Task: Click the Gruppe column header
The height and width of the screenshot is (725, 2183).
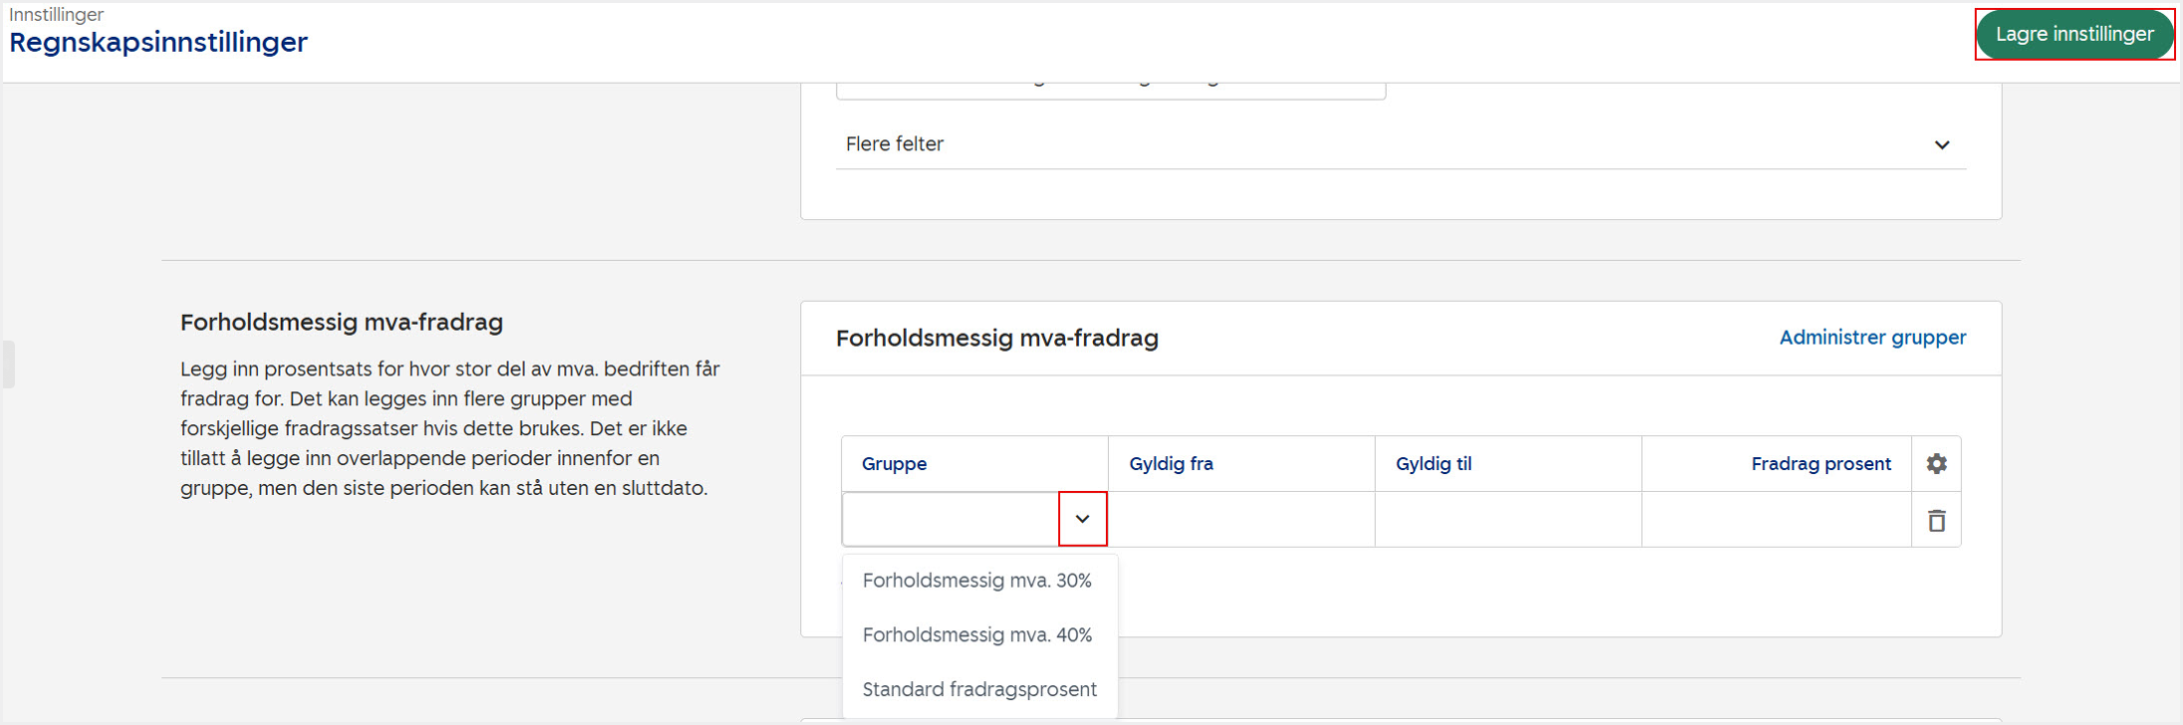Action: 894,464
